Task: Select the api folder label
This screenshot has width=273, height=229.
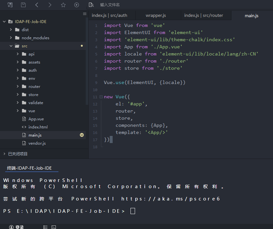Action: 31,54
